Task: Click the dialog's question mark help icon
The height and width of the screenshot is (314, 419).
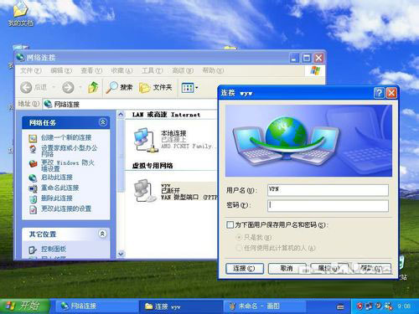Action: tap(379, 93)
